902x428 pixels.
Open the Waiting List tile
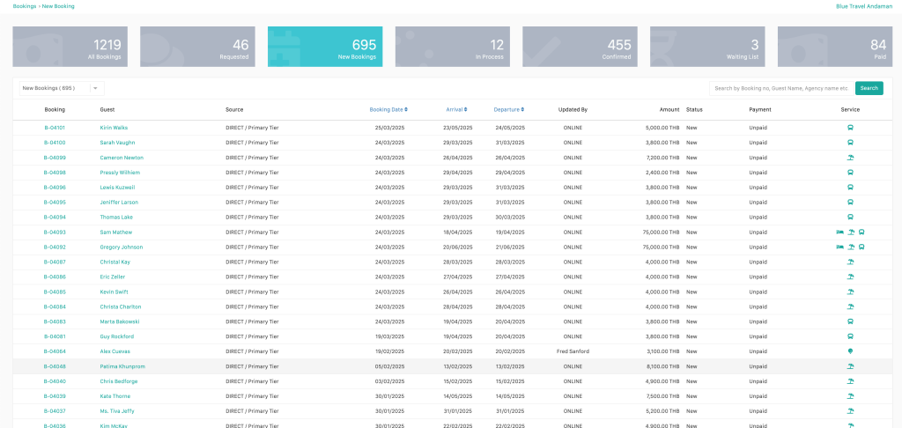tap(707, 47)
